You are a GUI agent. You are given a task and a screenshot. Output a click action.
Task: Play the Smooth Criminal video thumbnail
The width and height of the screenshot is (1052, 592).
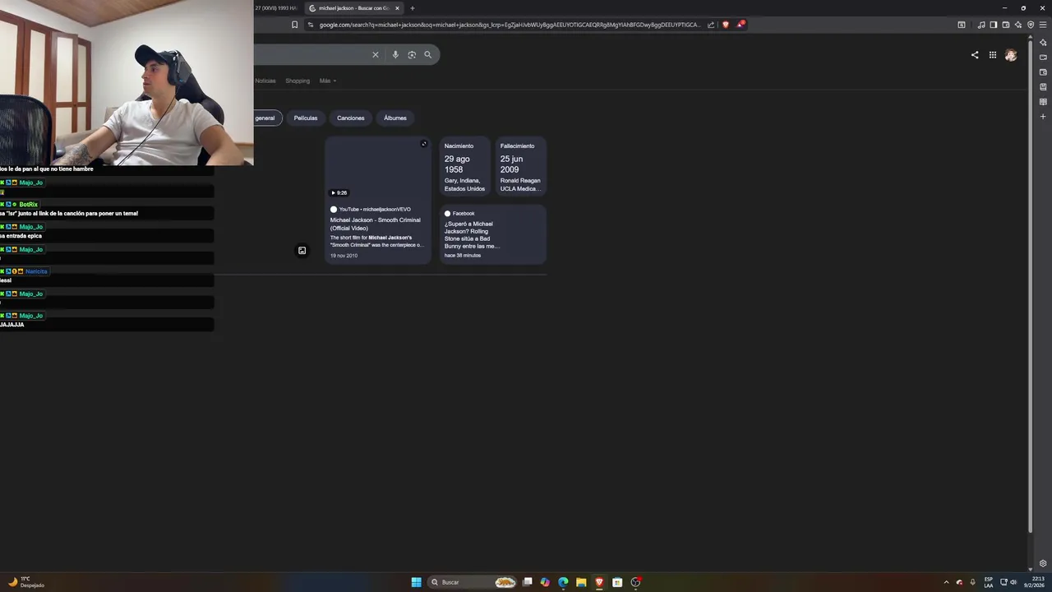click(378, 168)
